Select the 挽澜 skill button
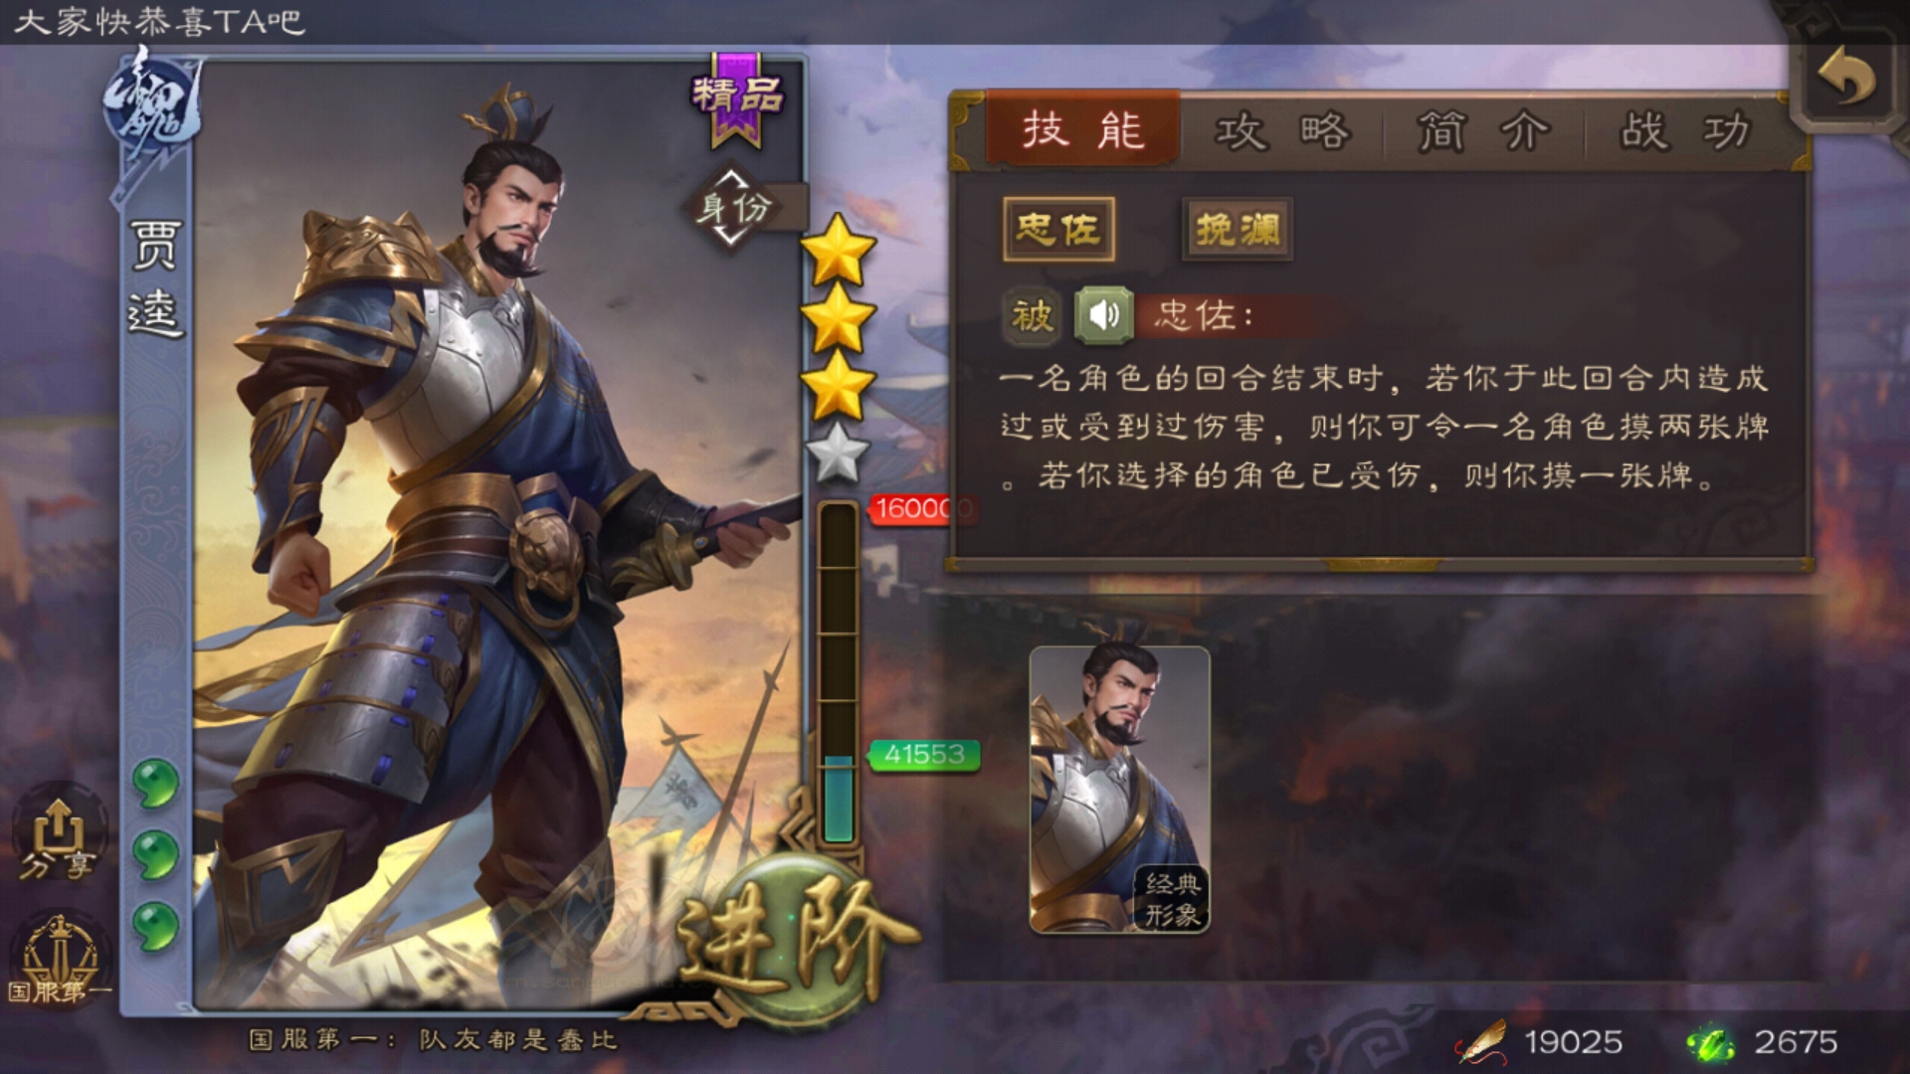1910x1074 pixels. (1238, 230)
